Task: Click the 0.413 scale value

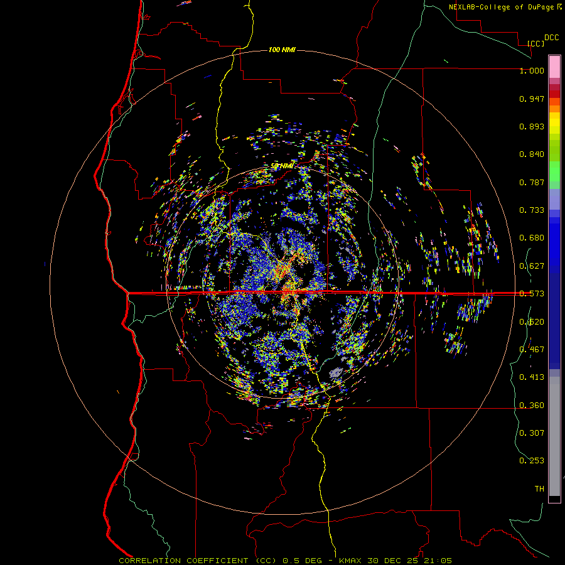Action: 532,377
